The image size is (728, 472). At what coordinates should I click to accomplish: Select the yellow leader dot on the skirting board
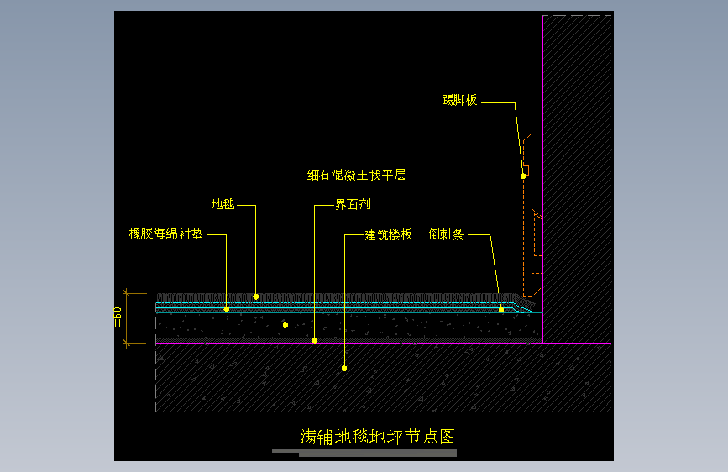coord(523,176)
